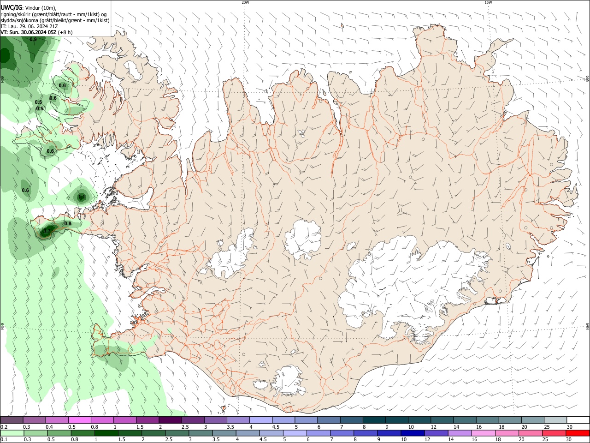Click the 30 label in lower legend row

click(x=569, y=440)
